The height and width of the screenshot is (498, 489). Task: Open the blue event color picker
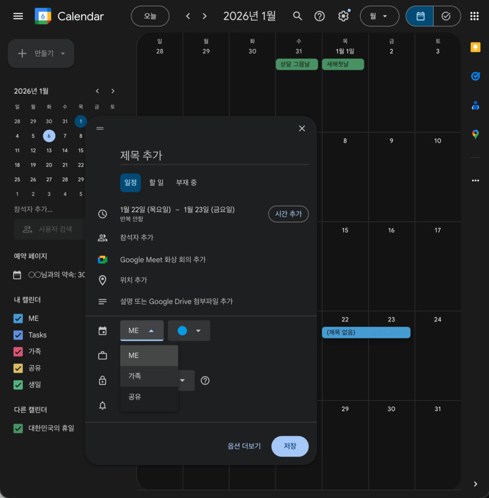tap(189, 331)
